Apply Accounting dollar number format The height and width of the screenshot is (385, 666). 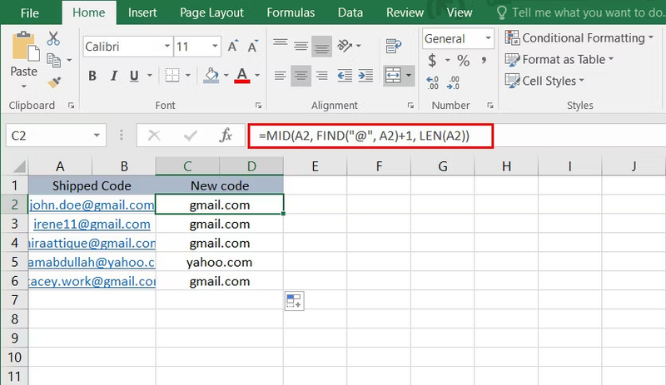(x=432, y=60)
